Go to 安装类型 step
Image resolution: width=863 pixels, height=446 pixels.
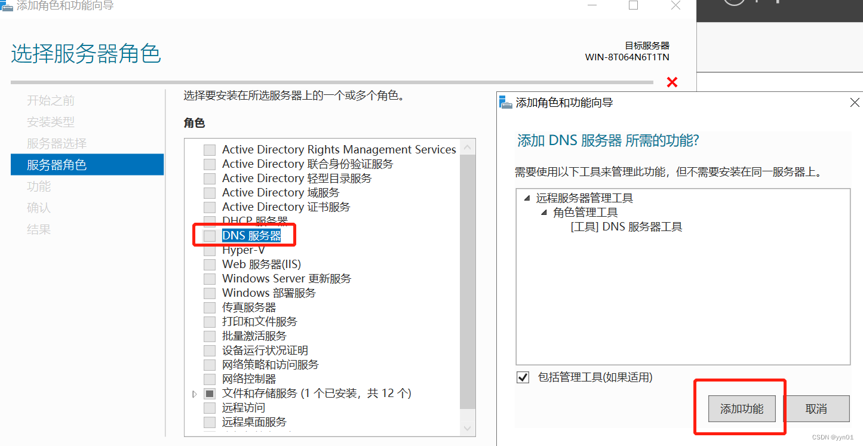(x=51, y=122)
